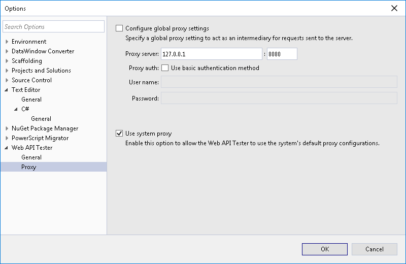The image size is (406, 264).
Task: Expand Projects and Solutions arrow
Action: point(7,71)
